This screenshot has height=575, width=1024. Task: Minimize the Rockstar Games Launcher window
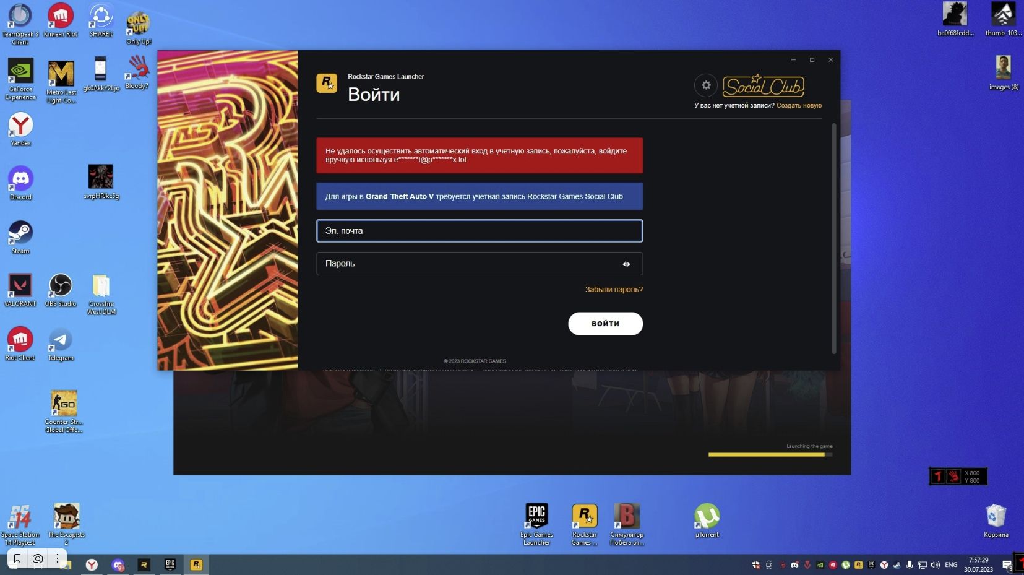[793, 60]
